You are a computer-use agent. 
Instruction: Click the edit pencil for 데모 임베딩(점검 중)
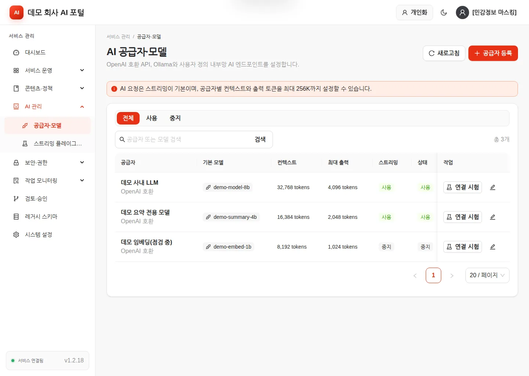(493, 247)
